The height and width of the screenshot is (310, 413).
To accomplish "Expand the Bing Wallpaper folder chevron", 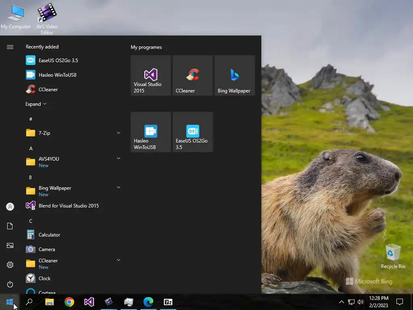I will (x=119, y=187).
